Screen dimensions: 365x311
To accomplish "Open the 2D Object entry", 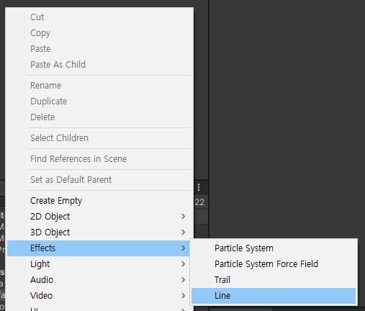I will (99, 217).
